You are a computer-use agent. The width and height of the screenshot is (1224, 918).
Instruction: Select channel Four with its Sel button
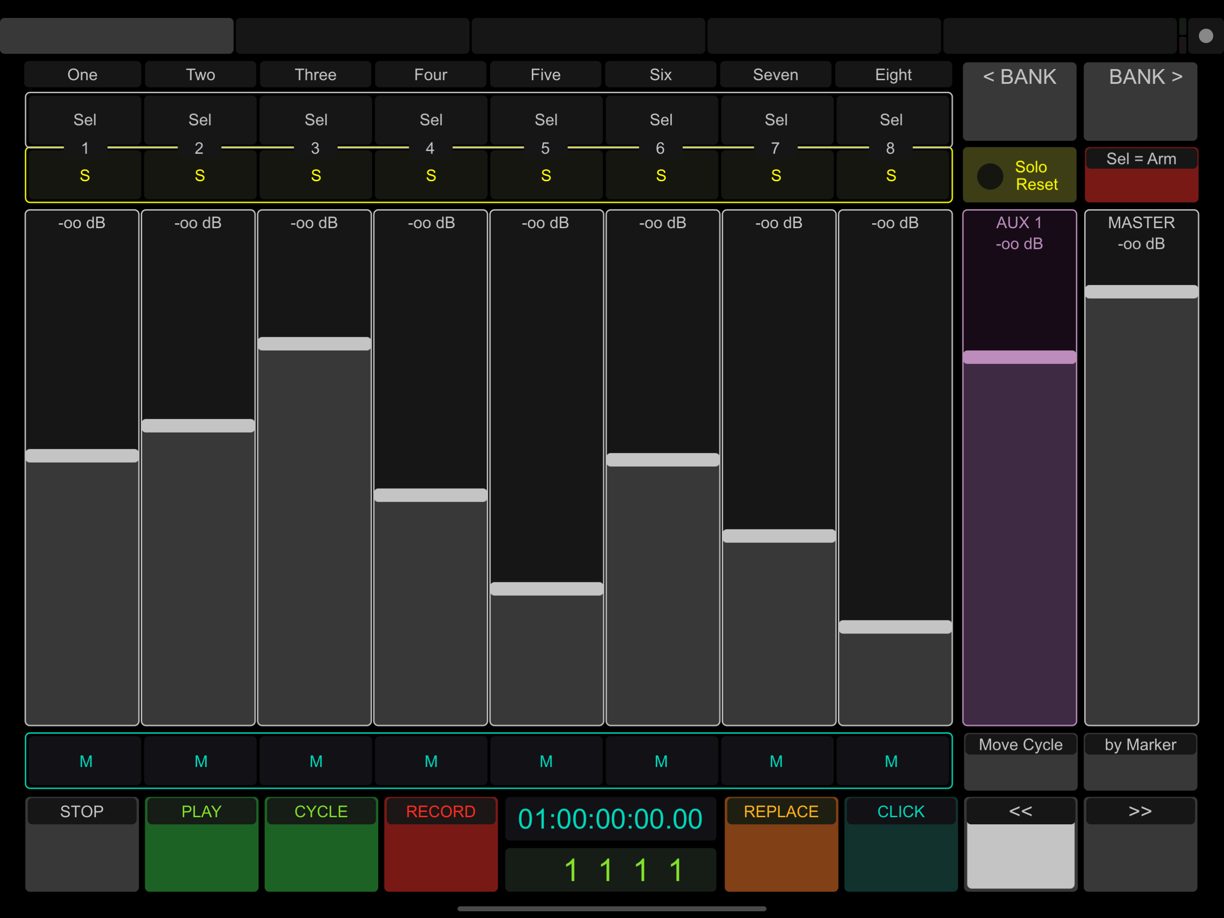[x=431, y=120]
